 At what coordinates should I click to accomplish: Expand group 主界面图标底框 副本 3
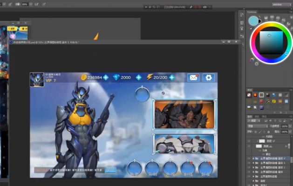click(x=253, y=163)
